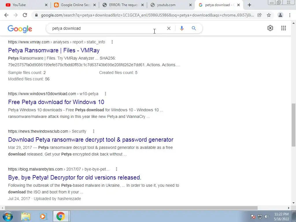
Task: Click the taskbar clock 11:22 PM
Action: tap(281, 217)
